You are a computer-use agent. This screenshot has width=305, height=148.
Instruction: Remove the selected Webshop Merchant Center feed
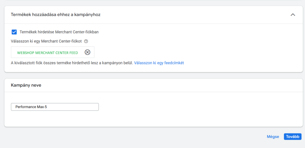(x=87, y=52)
